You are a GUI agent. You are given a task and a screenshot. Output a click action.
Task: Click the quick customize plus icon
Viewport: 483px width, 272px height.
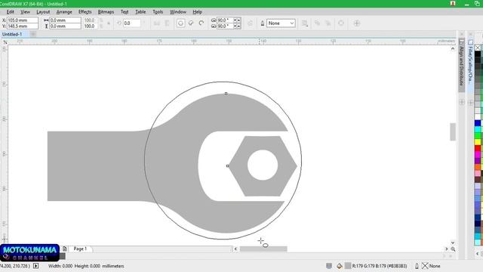[x=357, y=23]
